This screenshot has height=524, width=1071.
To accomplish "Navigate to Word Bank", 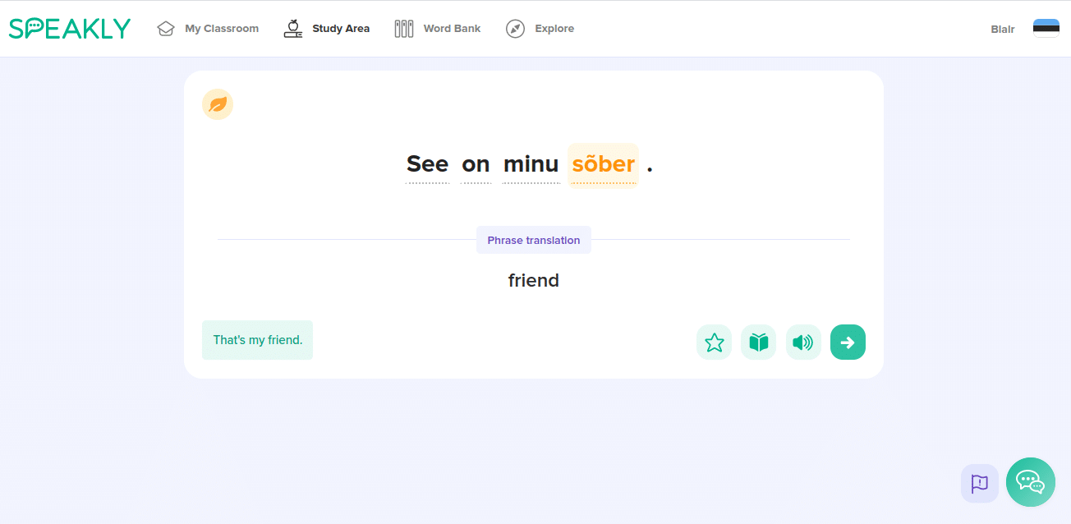I will tap(437, 29).
